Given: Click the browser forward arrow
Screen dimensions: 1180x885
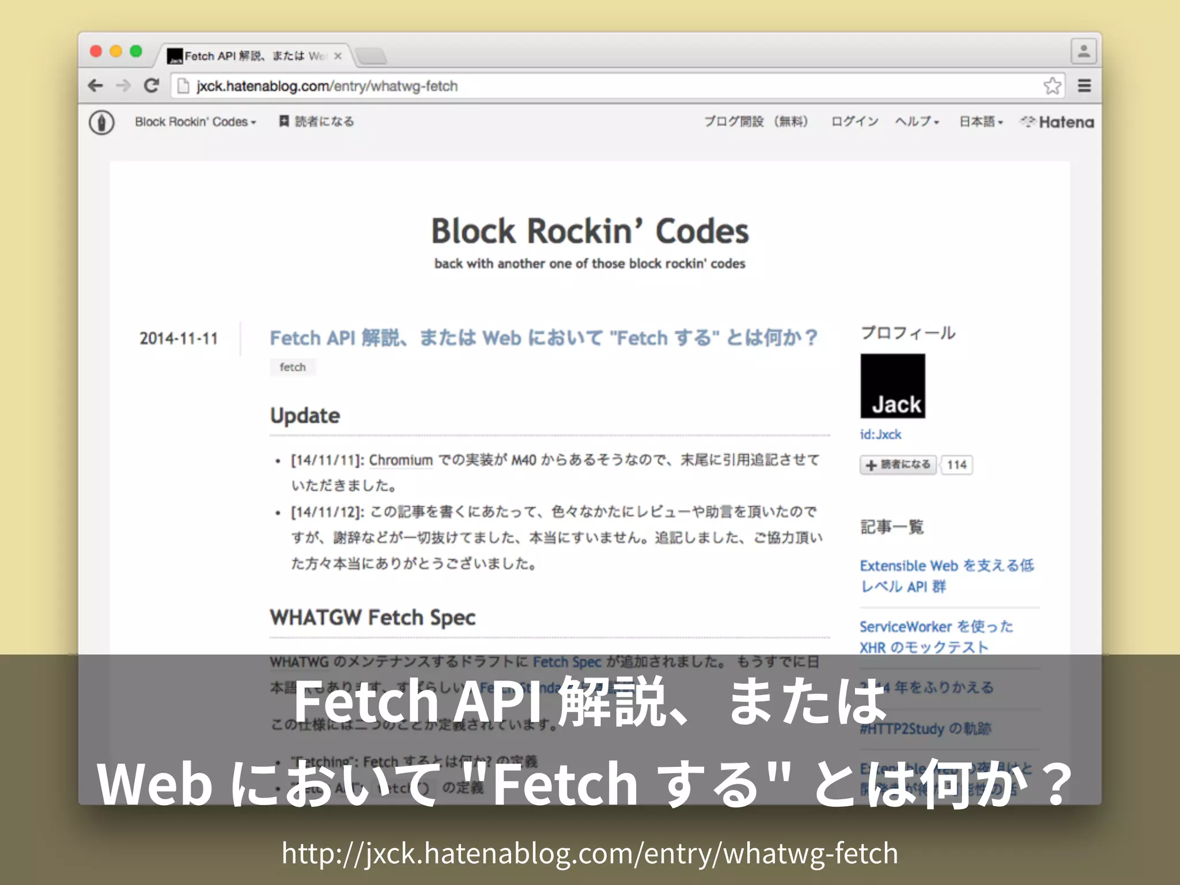Looking at the screenshot, I should [123, 86].
